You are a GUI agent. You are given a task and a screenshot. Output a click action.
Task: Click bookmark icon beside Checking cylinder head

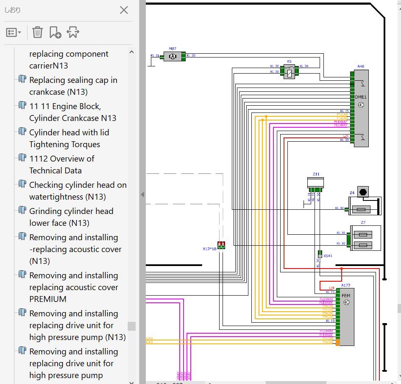coord(22,184)
